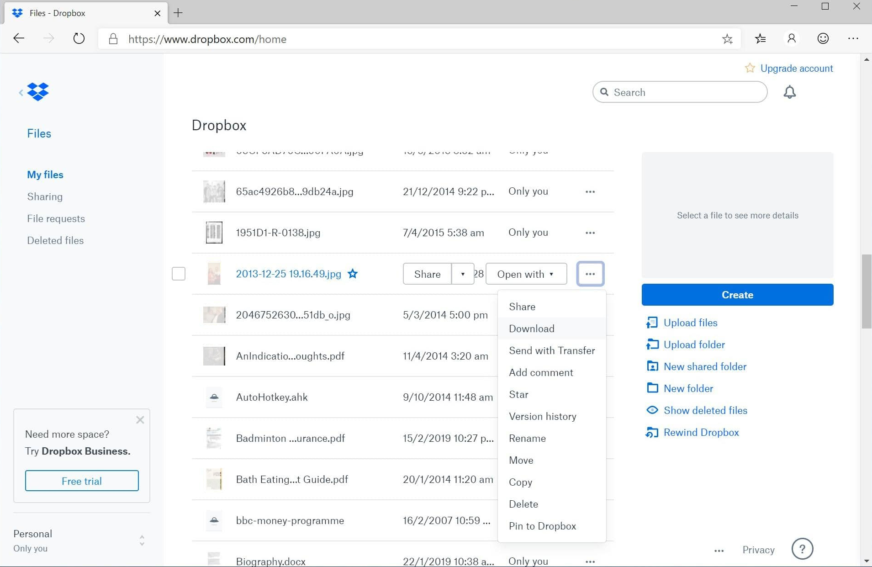Click the blue Create button
The width and height of the screenshot is (872, 567).
click(x=737, y=295)
